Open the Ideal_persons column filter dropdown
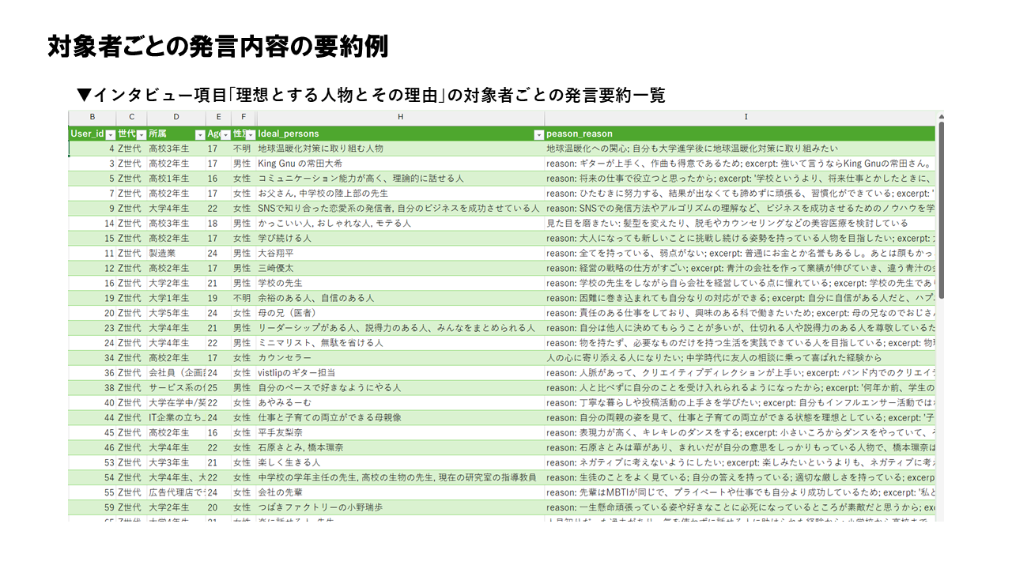 [x=539, y=134]
